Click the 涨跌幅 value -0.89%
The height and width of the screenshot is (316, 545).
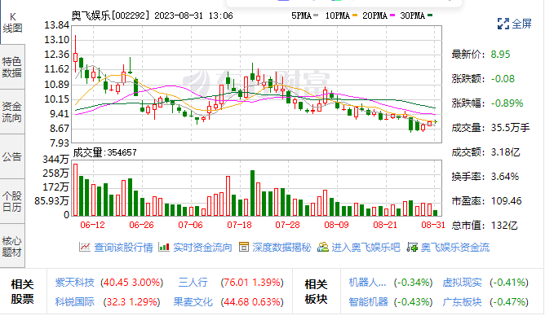507,103
